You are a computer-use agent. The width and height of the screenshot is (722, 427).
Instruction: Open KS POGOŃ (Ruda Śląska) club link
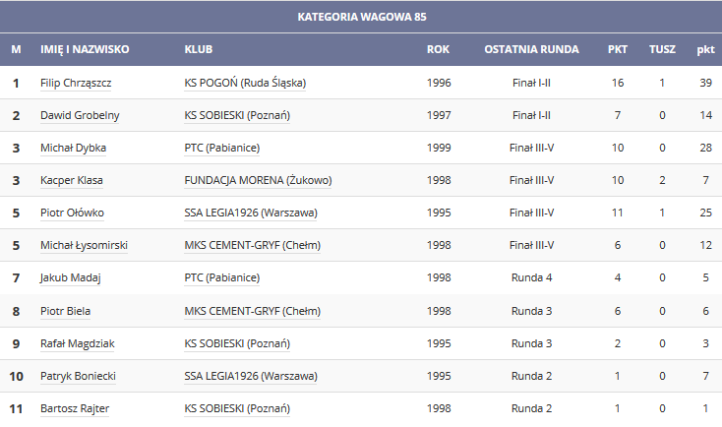(x=245, y=83)
